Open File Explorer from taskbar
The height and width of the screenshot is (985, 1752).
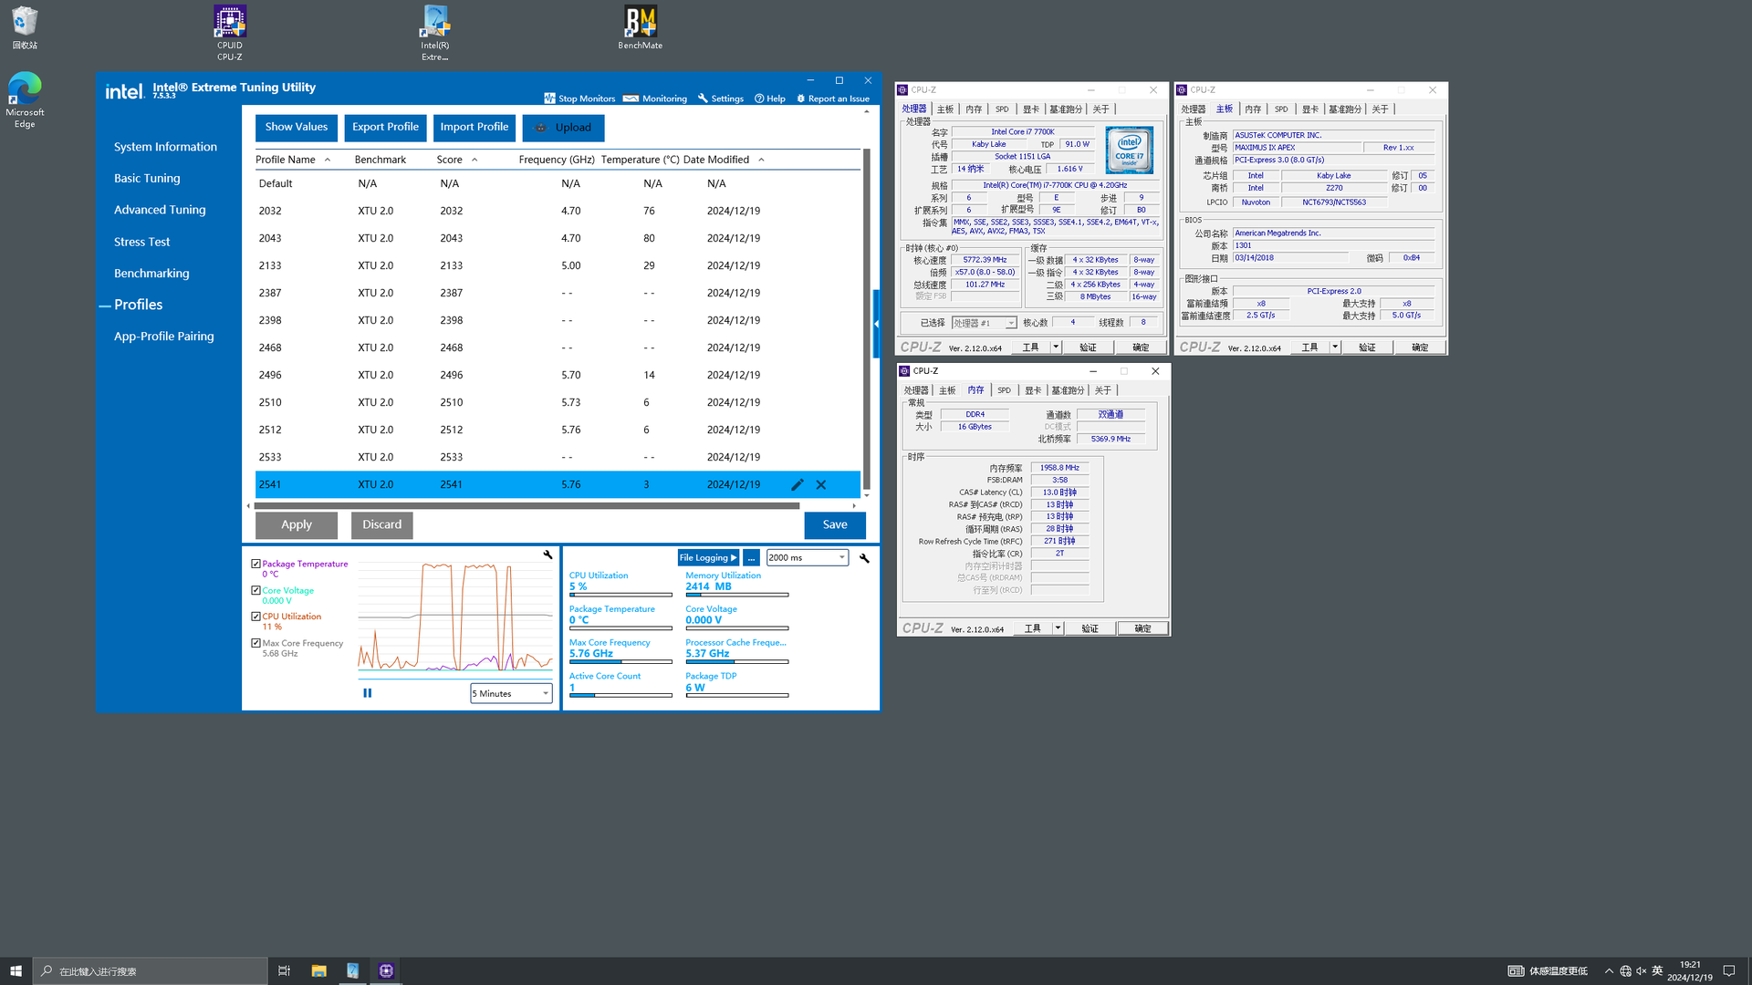tap(318, 970)
